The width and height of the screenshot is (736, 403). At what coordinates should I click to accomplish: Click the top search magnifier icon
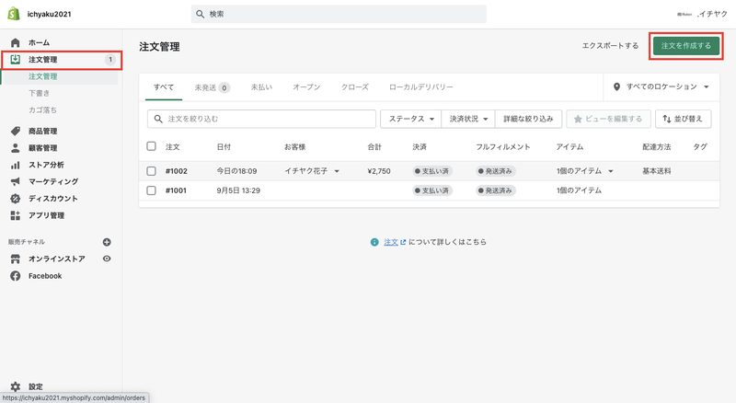tap(200, 14)
